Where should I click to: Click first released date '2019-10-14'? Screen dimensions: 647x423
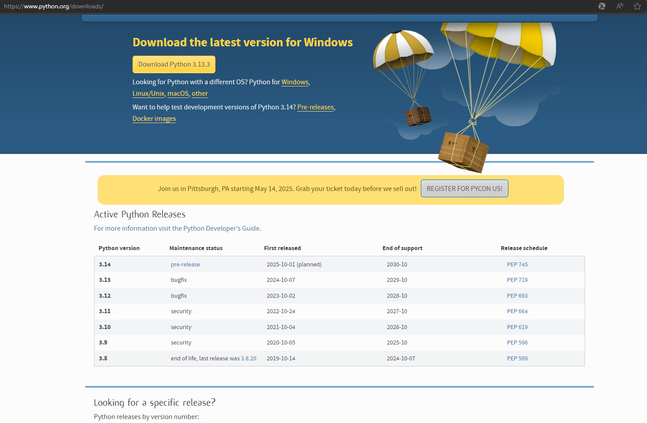[281, 359]
